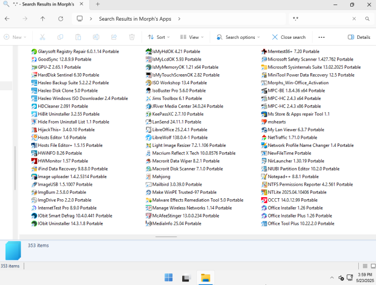Open Task View on the taskbar
Screen dimensions: 376x285
pos(186,277)
